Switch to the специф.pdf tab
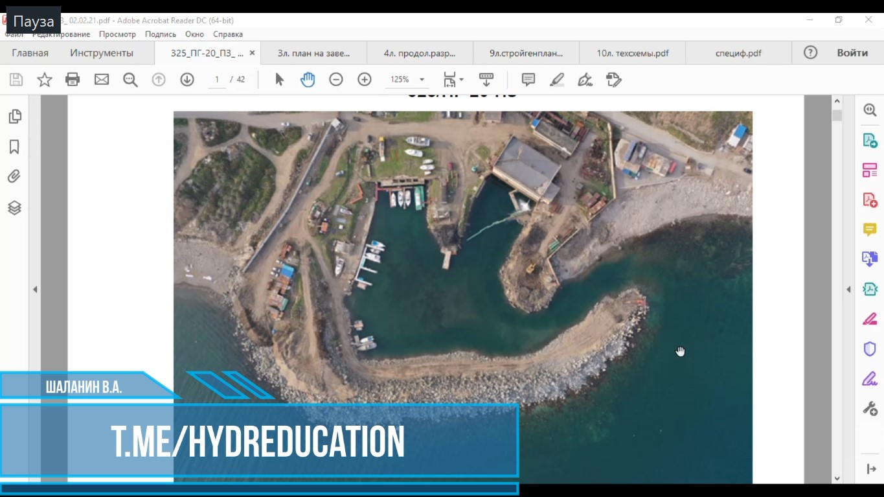This screenshot has width=884, height=497. point(738,53)
